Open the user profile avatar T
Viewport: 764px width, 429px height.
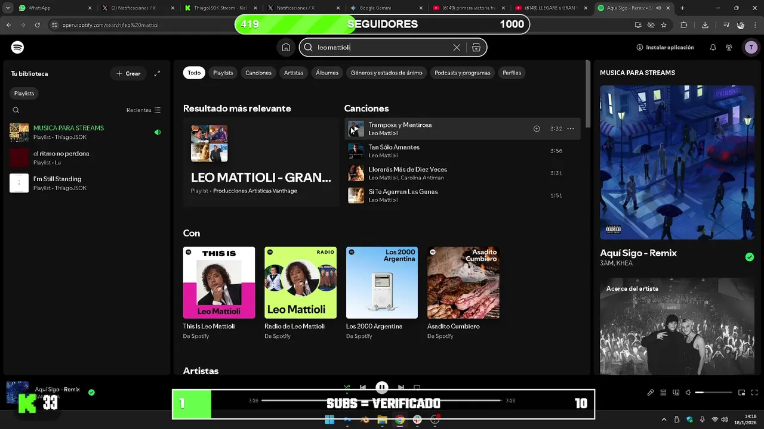[751, 47]
